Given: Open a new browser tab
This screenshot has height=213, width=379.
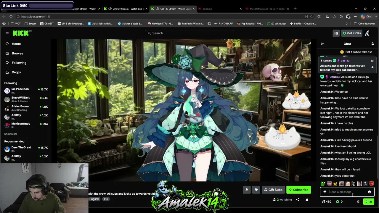Looking at the screenshot, I should [x=295, y=9].
